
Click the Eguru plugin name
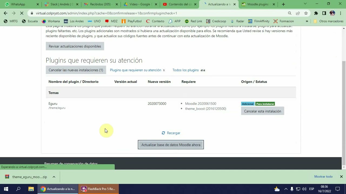pos(53,103)
